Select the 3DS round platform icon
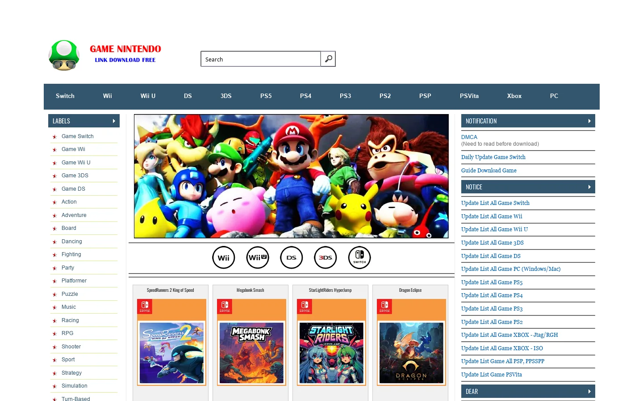The image size is (643, 401). (326, 258)
